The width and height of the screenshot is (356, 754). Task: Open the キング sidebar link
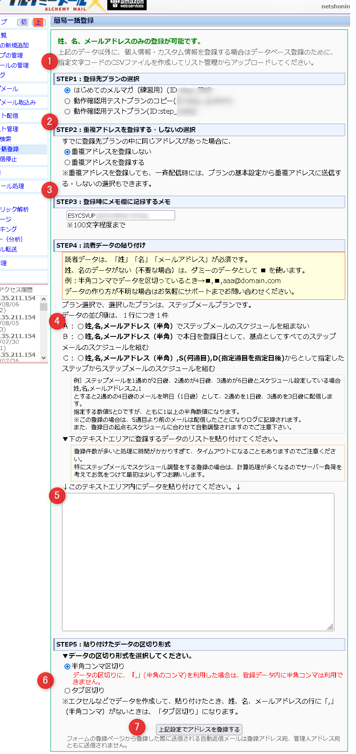(x=9, y=229)
